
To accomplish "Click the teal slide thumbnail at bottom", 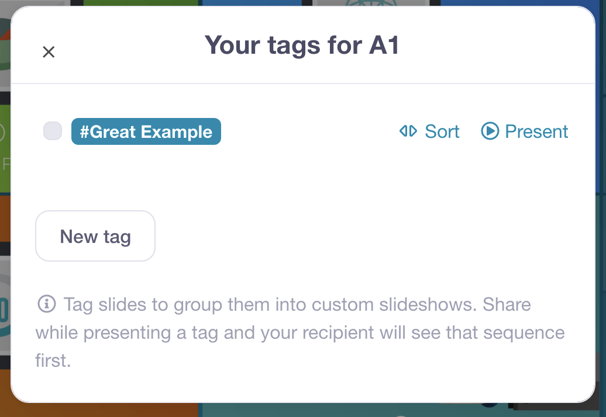I will pos(351,409).
